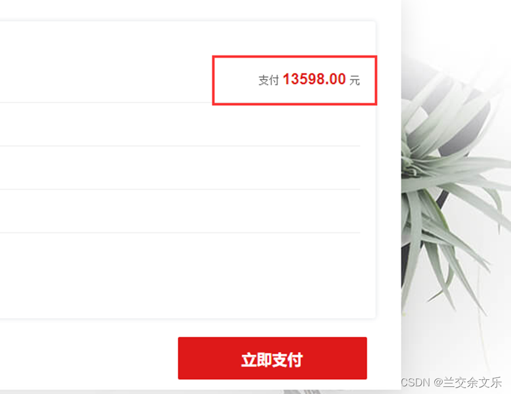This screenshot has height=394, width=511.
Task: Click the red 立即支付 button
Action: click(x=272, y=358)
